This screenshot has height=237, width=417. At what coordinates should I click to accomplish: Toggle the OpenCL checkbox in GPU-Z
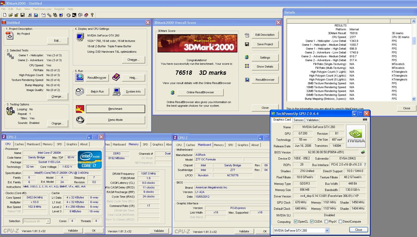click(296, 222)
